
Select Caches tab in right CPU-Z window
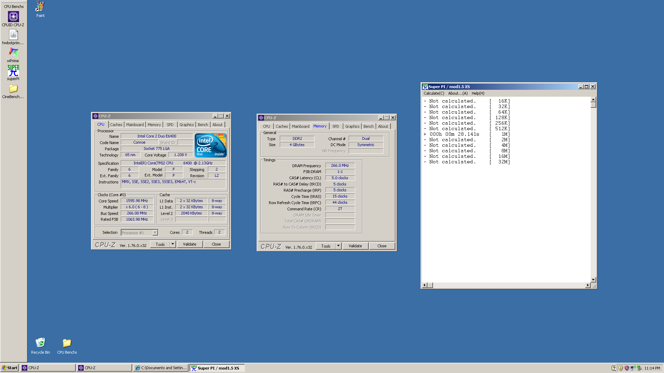[282, 126]
